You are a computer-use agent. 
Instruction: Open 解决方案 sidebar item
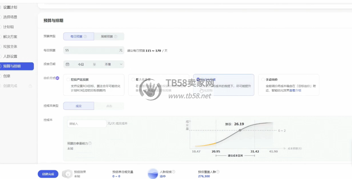[x=10, y=37]
